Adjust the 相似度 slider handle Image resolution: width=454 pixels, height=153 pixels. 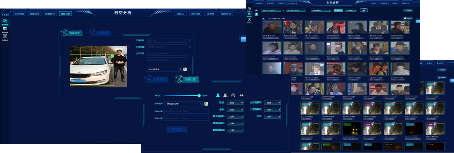[x=199, y=96]
